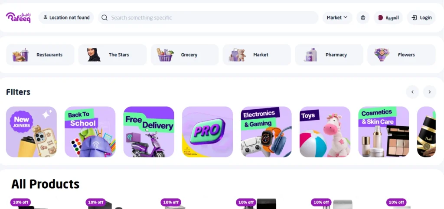The image size is (444, 209).
Task: Click the Login button
Action: coord(421,17)
